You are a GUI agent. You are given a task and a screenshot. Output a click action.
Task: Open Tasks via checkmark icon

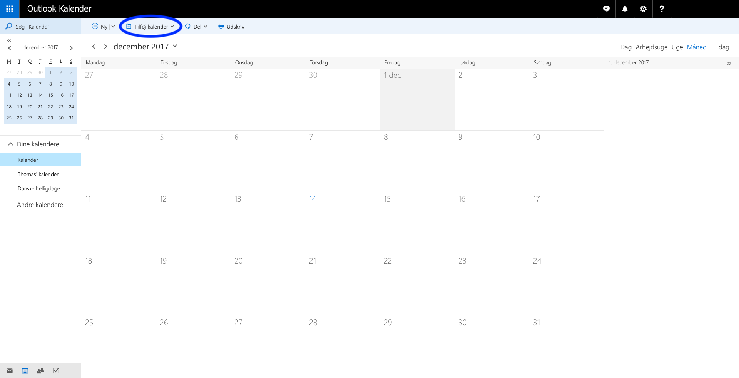56,371
